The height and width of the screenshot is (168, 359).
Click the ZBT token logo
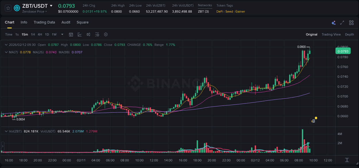tap(17, 8)
